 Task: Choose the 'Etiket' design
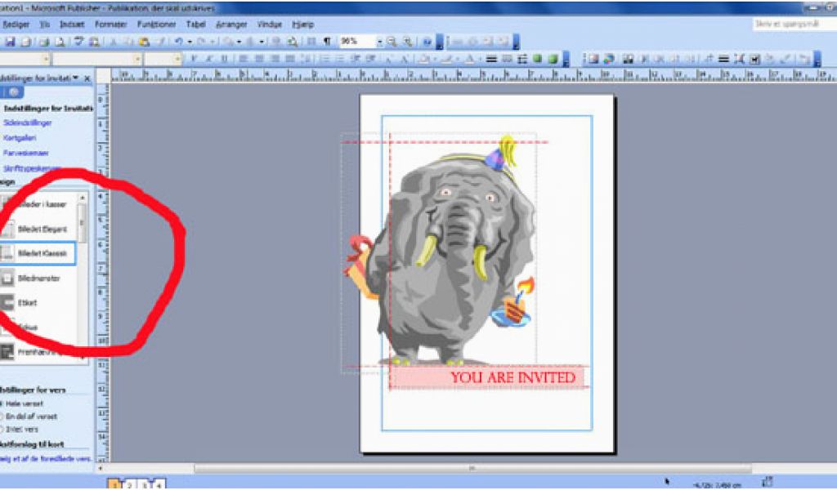pos(38,302)
